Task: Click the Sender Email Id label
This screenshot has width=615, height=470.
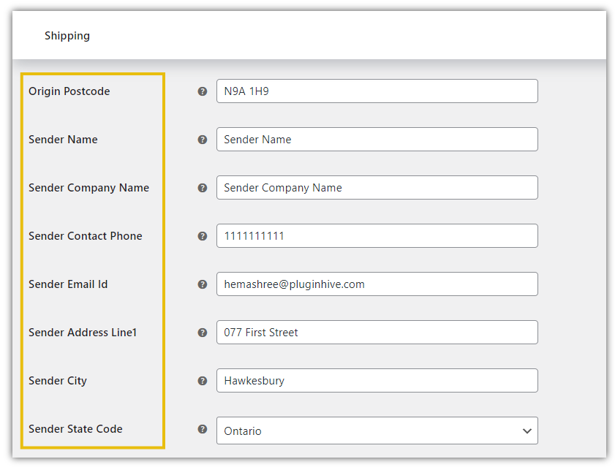Action: [68, 284]
